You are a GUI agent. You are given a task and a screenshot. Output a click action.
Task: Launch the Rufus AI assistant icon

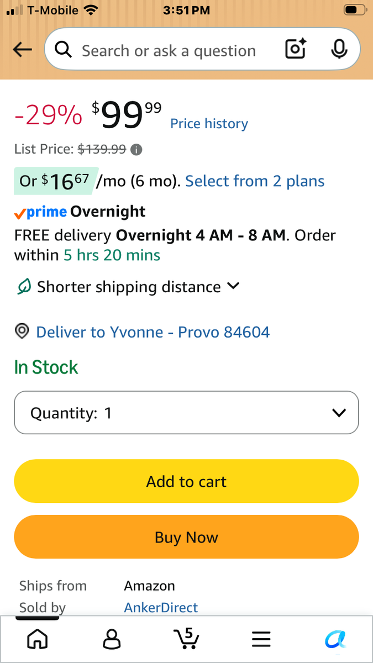point(336,639)
